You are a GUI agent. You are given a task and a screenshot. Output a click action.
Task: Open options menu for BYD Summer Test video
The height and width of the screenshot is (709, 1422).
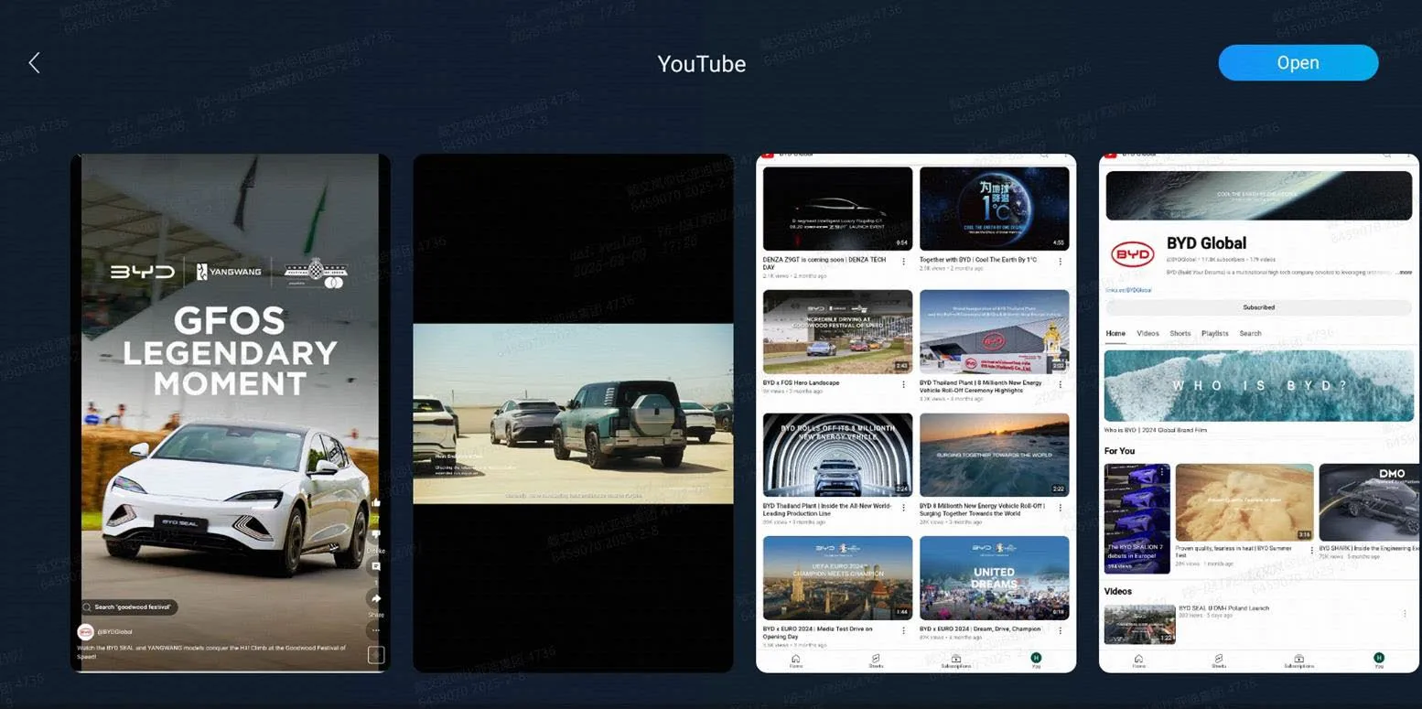tap(1311, 551)
